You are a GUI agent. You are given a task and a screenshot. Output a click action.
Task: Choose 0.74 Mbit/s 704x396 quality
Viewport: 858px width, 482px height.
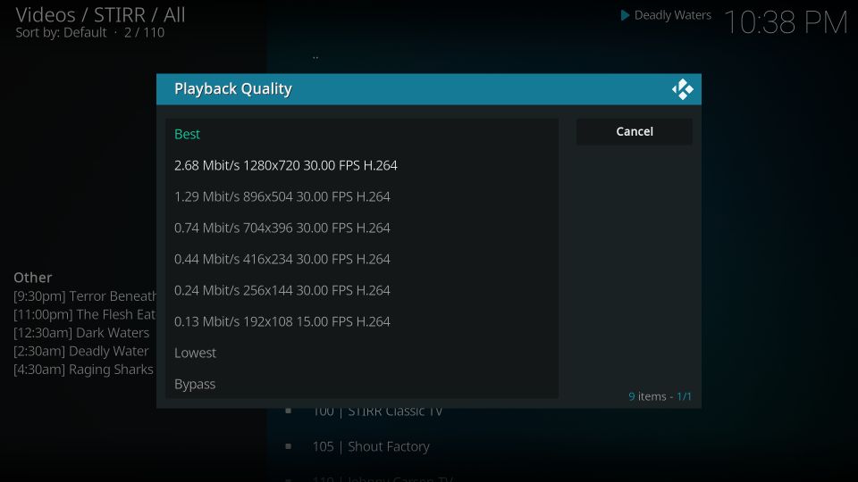click(362, 228)
